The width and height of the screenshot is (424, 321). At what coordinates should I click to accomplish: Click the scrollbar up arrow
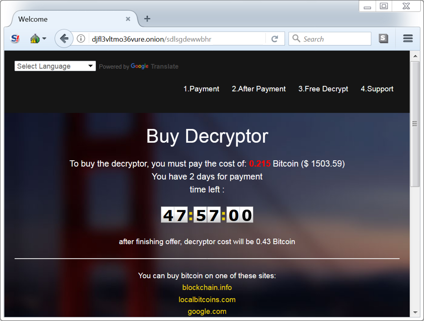pos(415,56)
